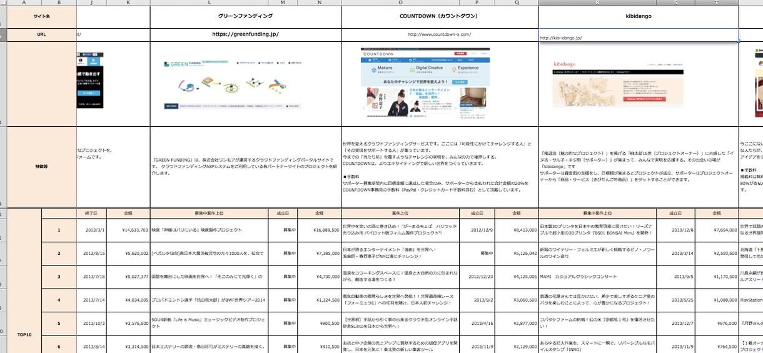Image resolution: width=763 pixels, height=353 pixels.
Task: Select the 映画「神様はバリにいる」project cell
Action: 210,230
